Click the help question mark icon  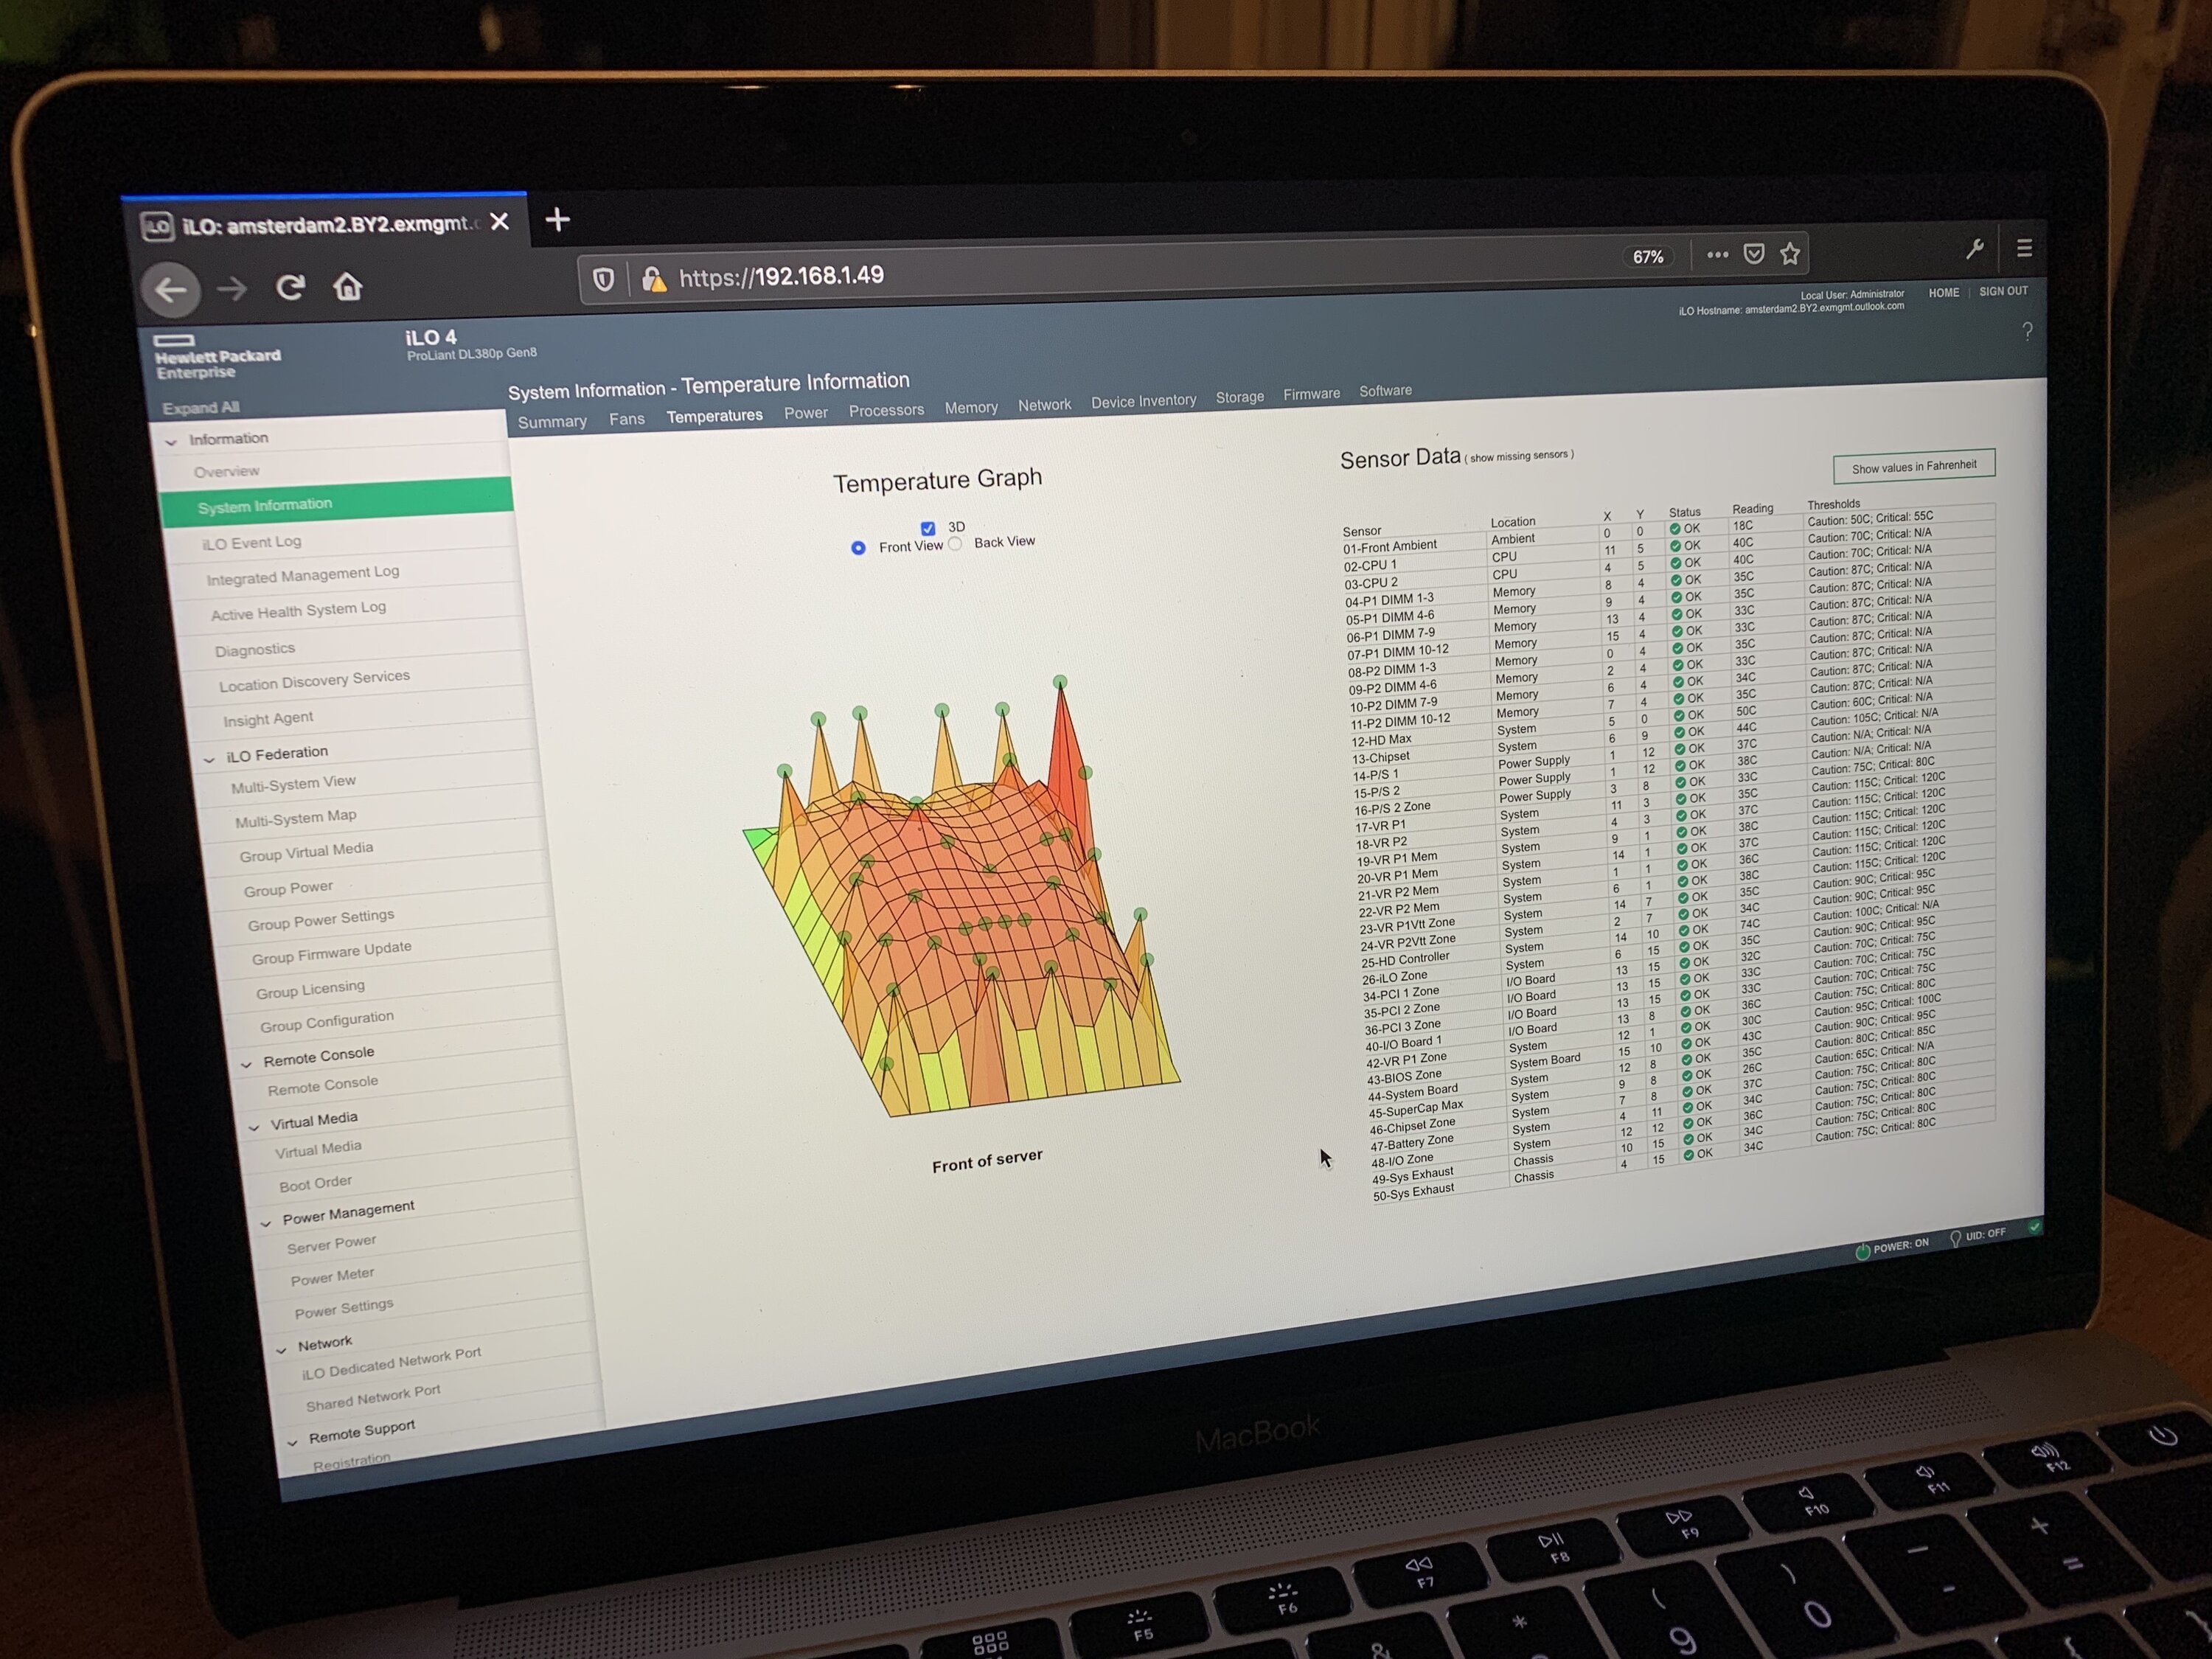click(x=2026, y=331)
